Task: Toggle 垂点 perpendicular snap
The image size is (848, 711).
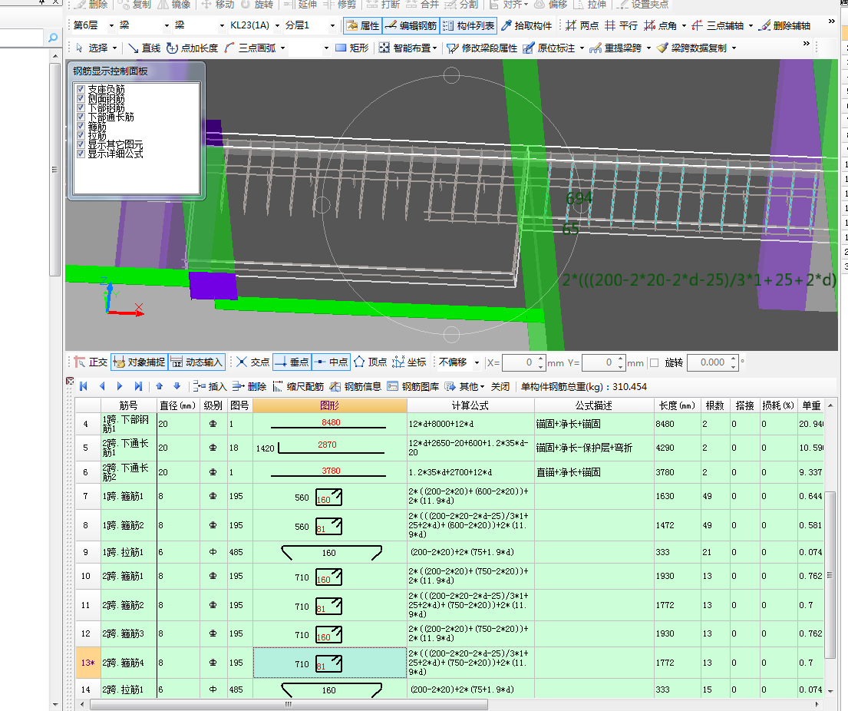Action: [x=292, y=362]
